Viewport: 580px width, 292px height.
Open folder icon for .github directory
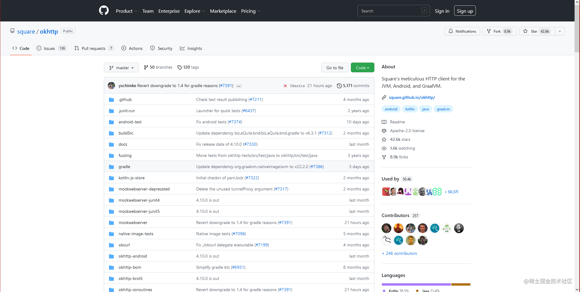tap(111, 99)
